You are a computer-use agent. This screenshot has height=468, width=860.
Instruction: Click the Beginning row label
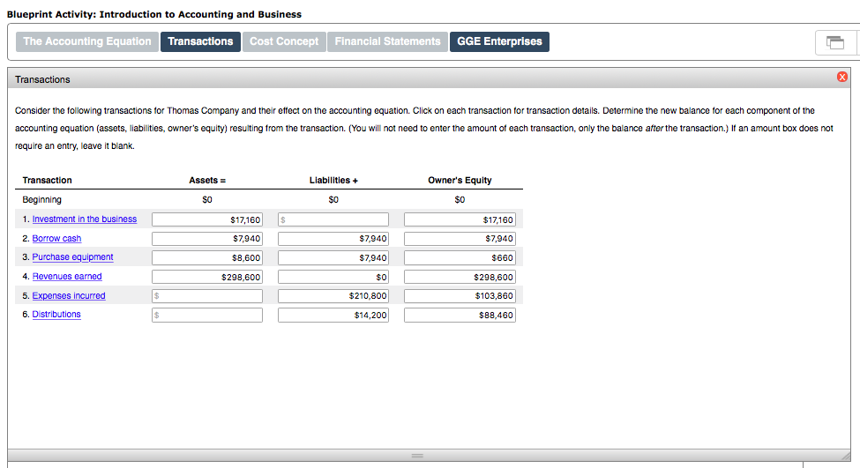point(41,199)
